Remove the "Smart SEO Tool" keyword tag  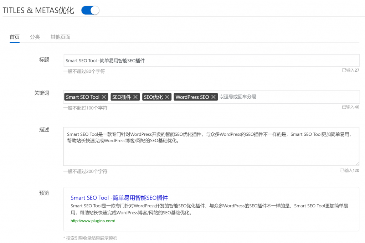(x=104, y=97)
